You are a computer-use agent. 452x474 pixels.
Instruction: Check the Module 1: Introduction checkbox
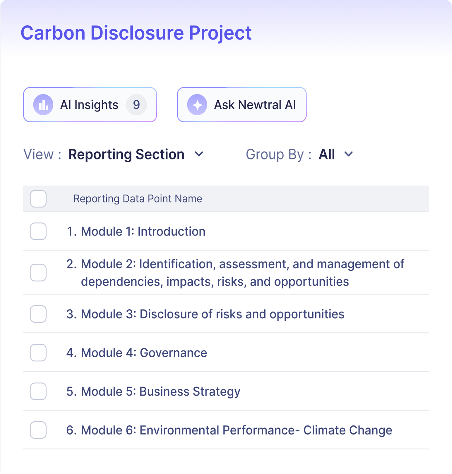pyautogui.click(x=38, y=231)
